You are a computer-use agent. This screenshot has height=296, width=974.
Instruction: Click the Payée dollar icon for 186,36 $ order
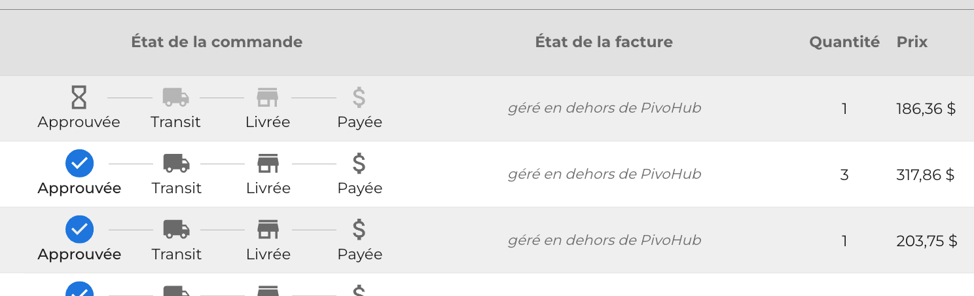359,98
